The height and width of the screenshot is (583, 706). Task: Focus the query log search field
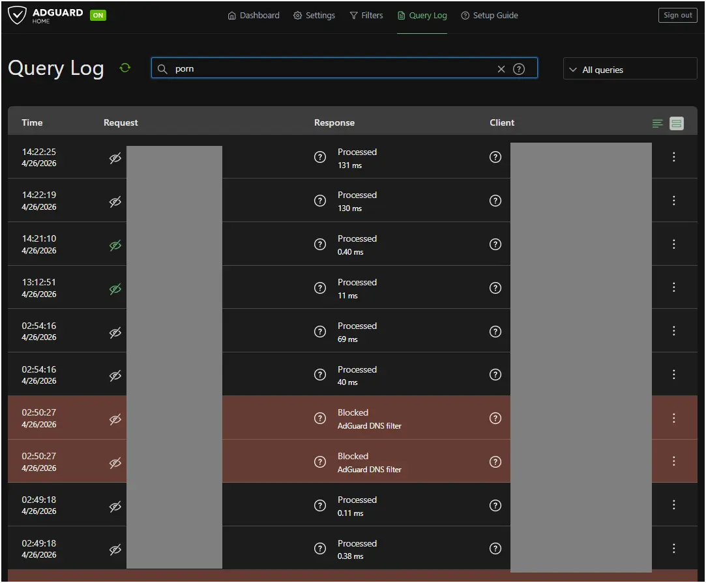(344, 68)
